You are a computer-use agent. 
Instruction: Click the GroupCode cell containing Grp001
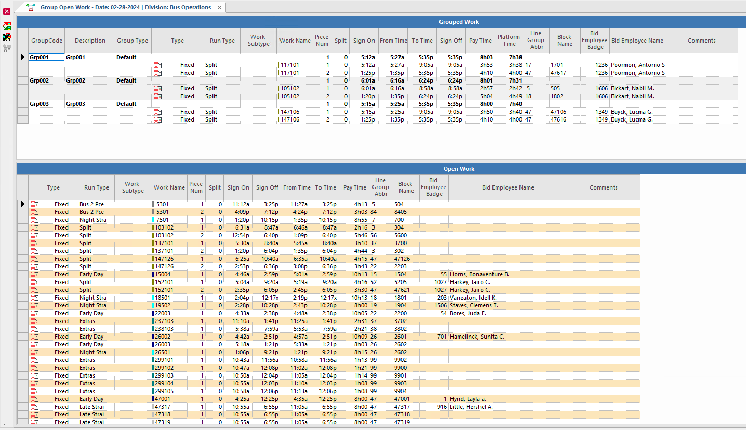coord(47,57)
